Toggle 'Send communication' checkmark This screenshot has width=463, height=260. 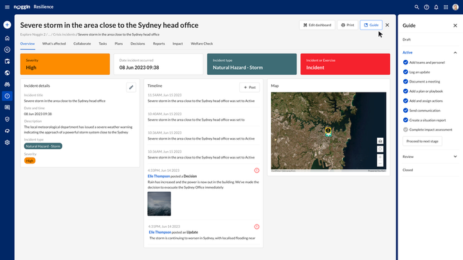point(405,111)
